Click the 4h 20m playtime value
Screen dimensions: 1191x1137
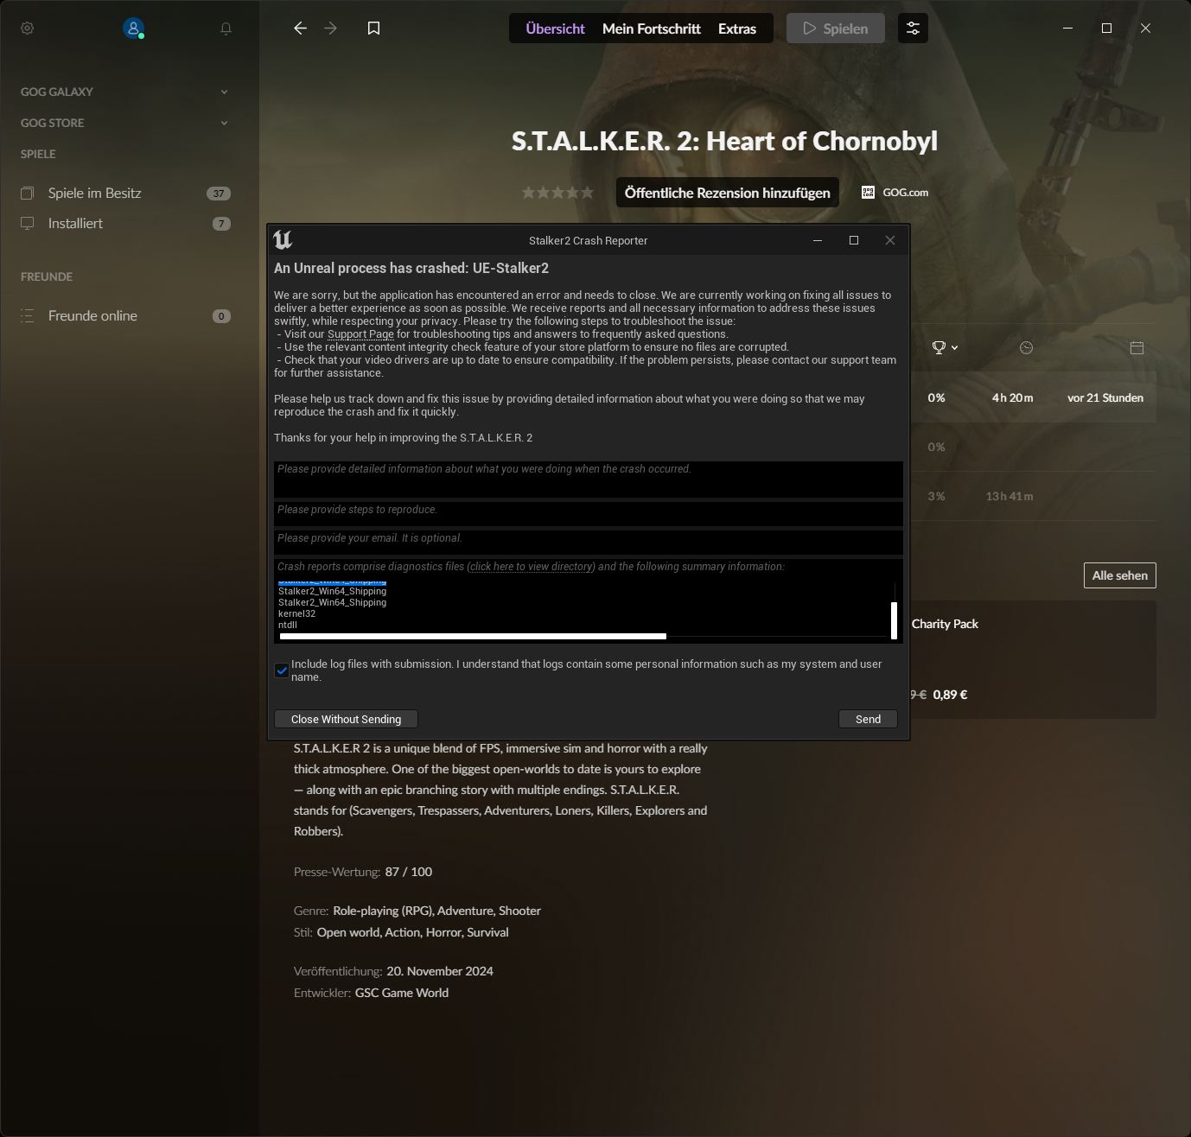1012,398
